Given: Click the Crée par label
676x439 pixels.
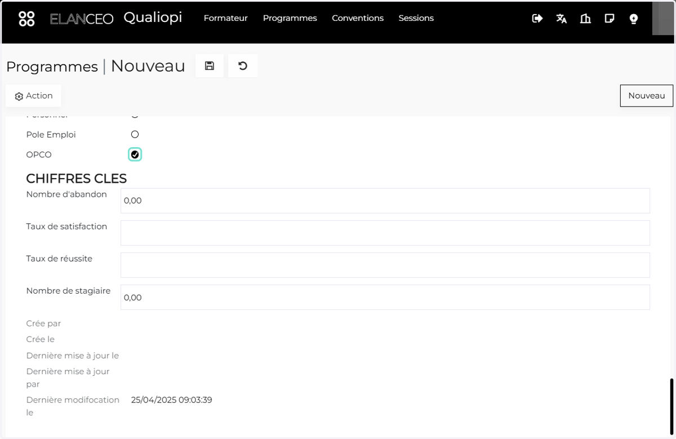Looking at the screenshot, I should point(43,323).
